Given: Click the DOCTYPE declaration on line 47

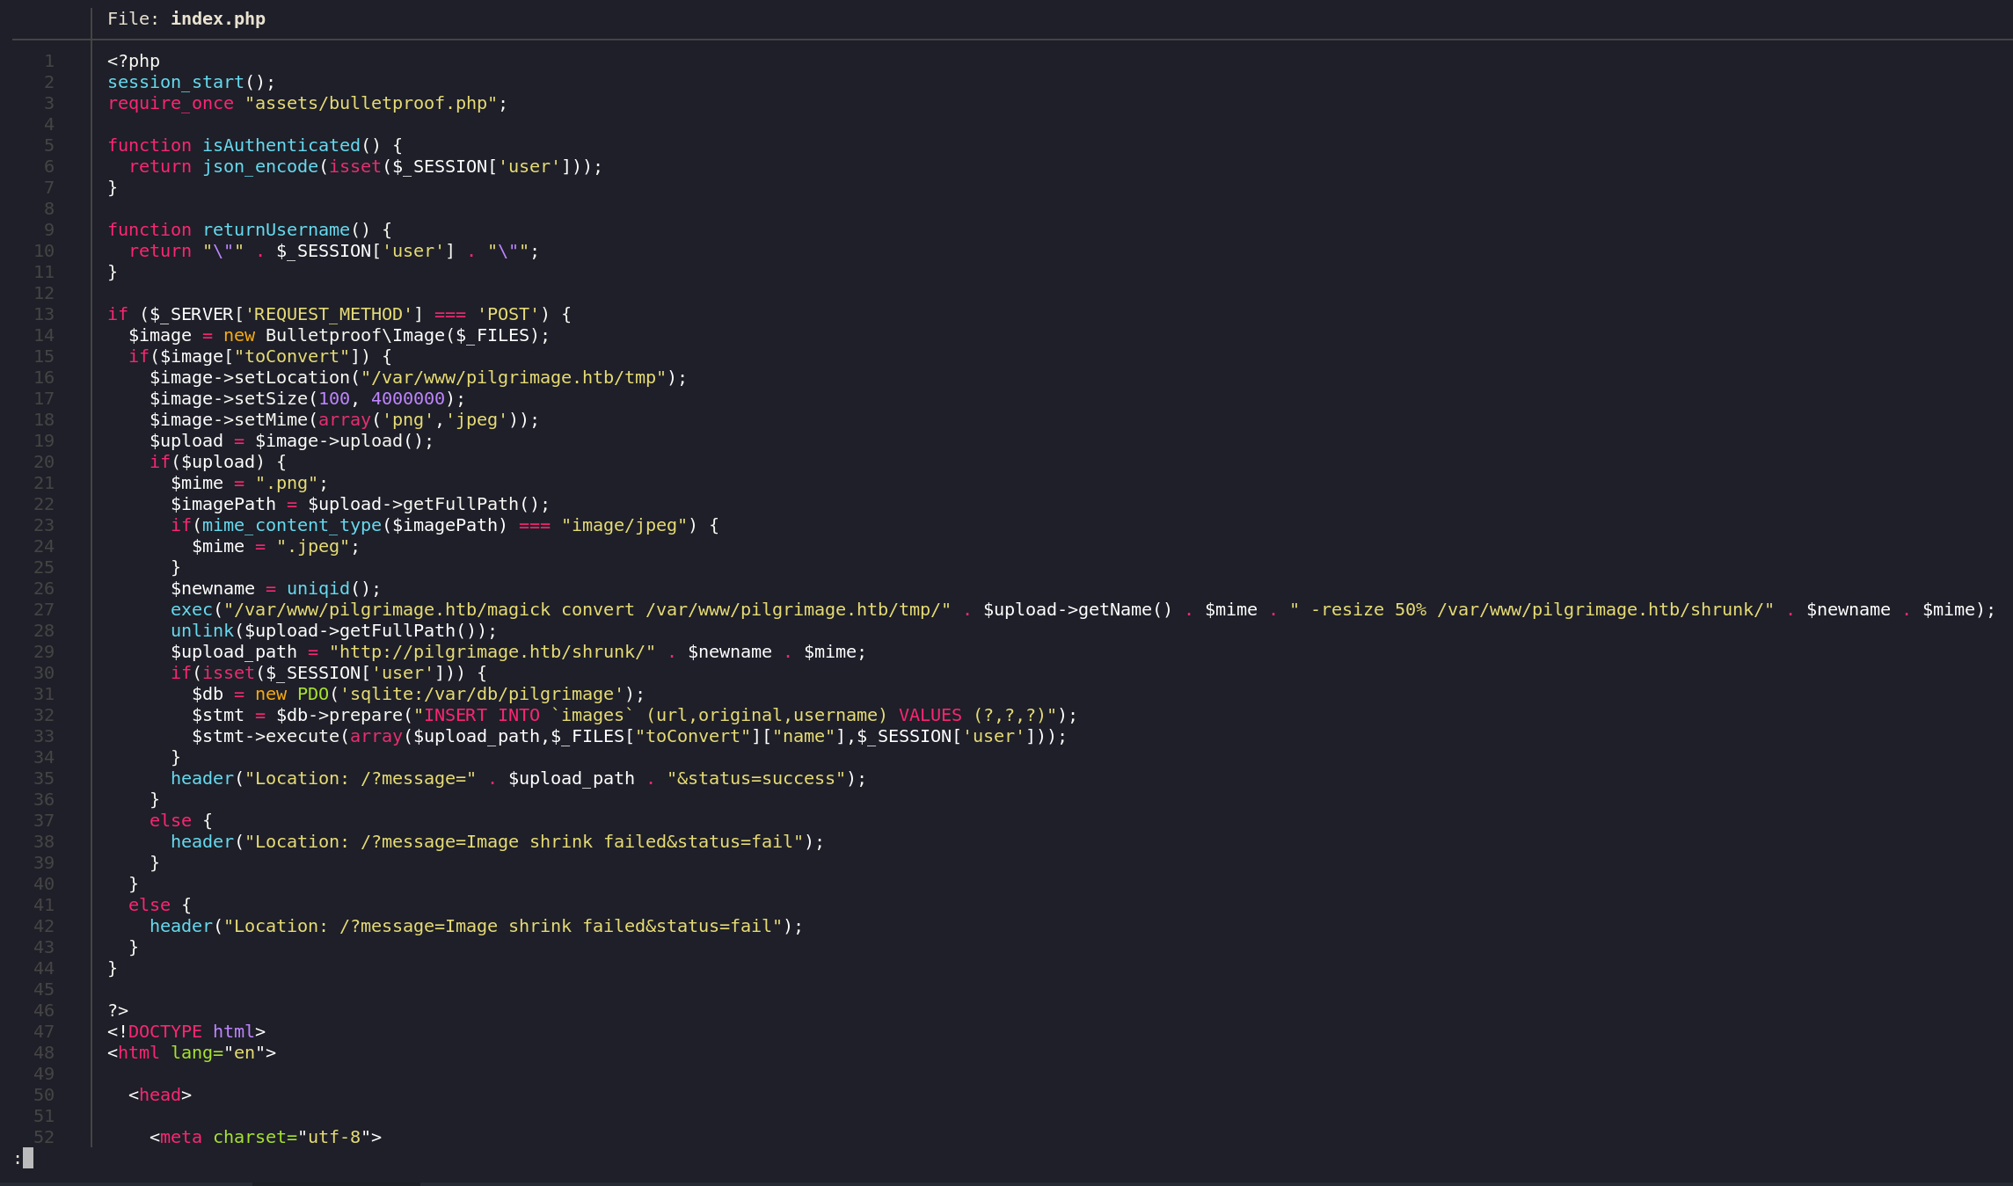Looking at the screenshot, I should pyautogui.click(x=186, y=1031).
